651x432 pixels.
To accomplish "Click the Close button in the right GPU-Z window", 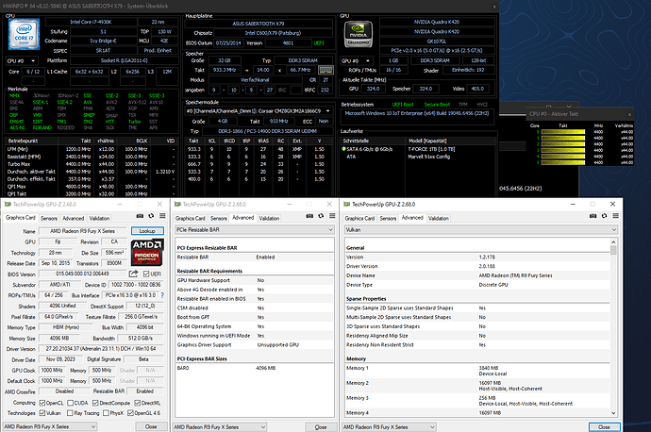I will [604, 427].
